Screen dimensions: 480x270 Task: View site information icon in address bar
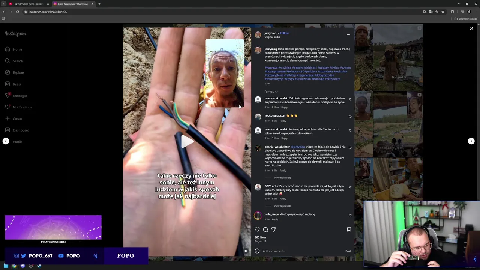point(25,12)
